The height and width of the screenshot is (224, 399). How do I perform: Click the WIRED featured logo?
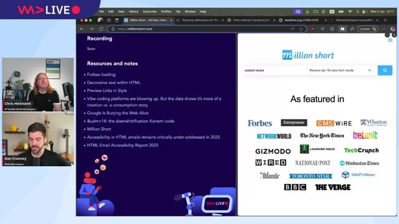(271, 162)
